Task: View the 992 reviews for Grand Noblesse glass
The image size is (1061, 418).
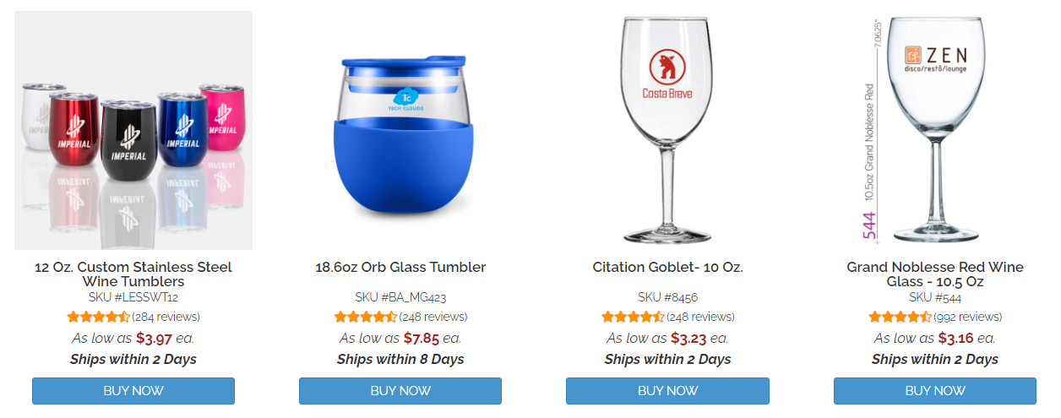Action: click(x=968, y=318)
